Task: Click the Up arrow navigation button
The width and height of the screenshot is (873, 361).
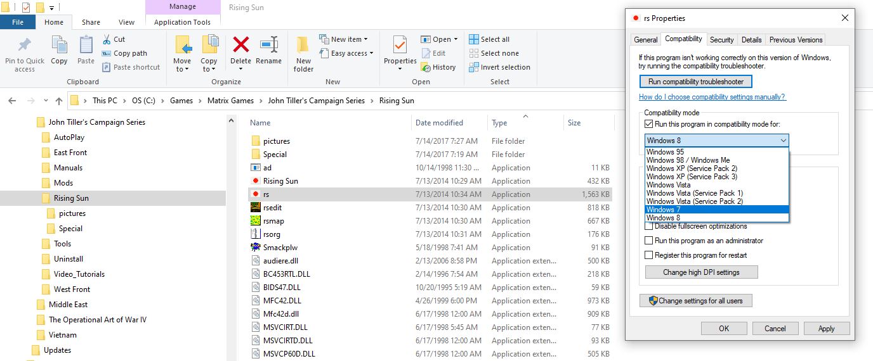Action: [x=59, y=100]
